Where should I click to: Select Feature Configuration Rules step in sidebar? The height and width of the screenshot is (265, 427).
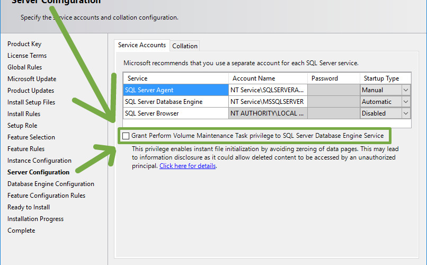pyautogui.click(x=46, y=196)
